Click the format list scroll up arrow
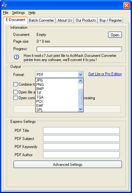 point(81,81)
